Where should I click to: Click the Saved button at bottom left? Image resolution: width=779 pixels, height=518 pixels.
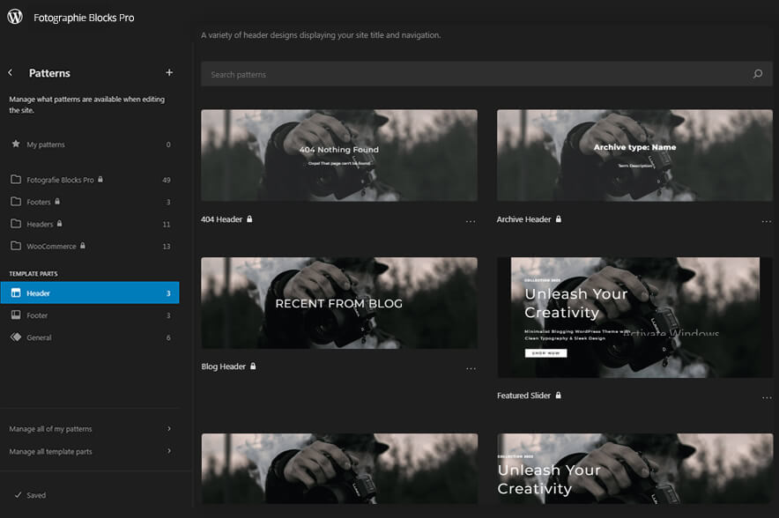point(29,494)
